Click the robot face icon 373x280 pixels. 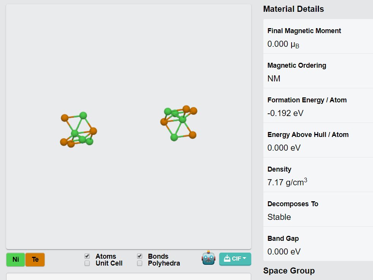pos(209,258)
